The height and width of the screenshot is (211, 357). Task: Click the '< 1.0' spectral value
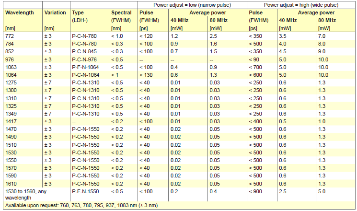coord(117,36)
